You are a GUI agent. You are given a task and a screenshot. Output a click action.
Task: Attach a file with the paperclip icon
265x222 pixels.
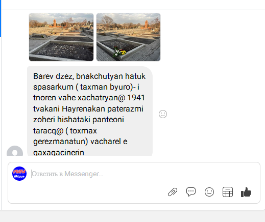[173, 192]
